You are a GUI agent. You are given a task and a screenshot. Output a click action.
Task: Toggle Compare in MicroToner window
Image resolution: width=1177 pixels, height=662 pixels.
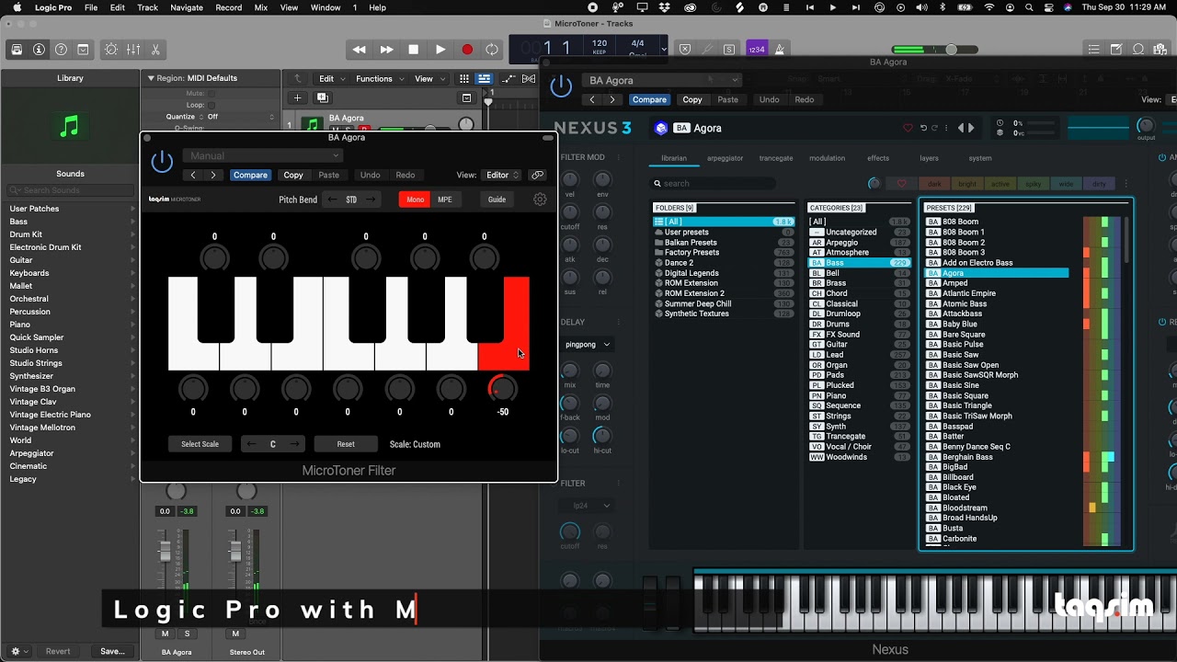(x=250, y=175)
